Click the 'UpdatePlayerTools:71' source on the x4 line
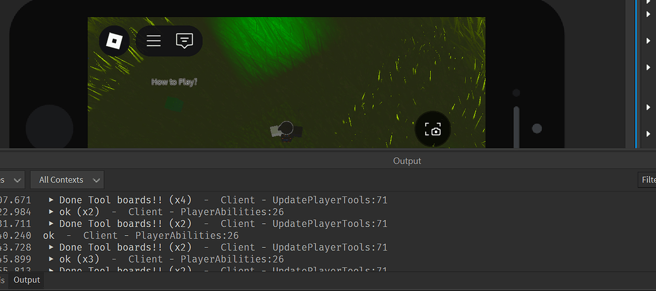 tap(330, 200)
